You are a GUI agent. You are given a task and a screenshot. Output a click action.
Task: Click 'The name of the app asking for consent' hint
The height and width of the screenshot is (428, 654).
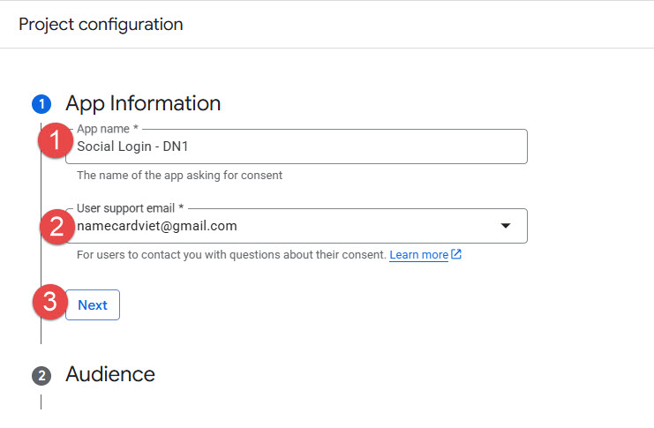179,175
